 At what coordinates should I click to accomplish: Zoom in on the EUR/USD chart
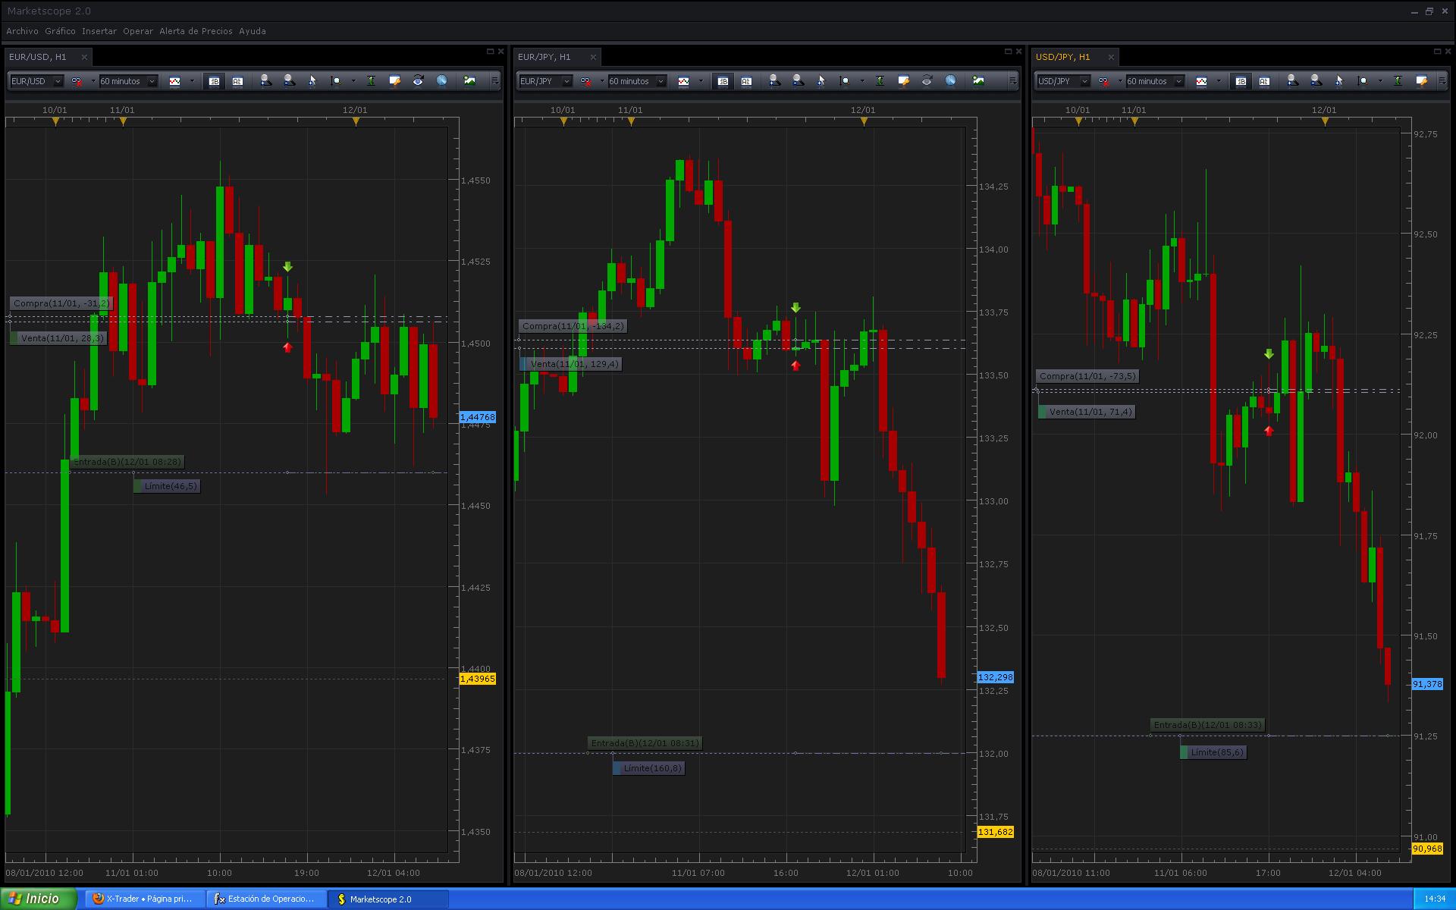265,80
